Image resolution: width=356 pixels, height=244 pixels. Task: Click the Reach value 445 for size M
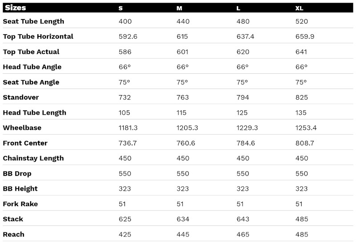183,235
